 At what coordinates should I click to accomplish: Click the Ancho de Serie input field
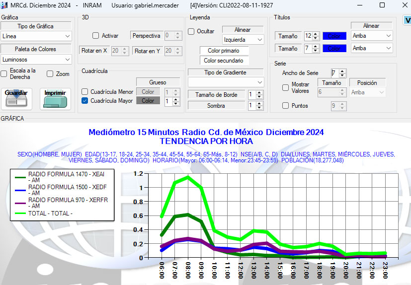(x=335, y=73)
